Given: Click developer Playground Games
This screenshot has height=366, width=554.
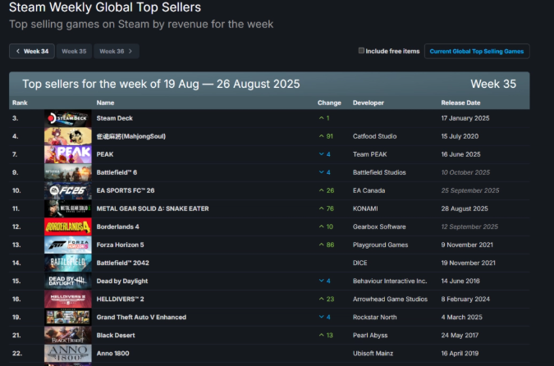Looking at the screenshot, I should (380, 245).
